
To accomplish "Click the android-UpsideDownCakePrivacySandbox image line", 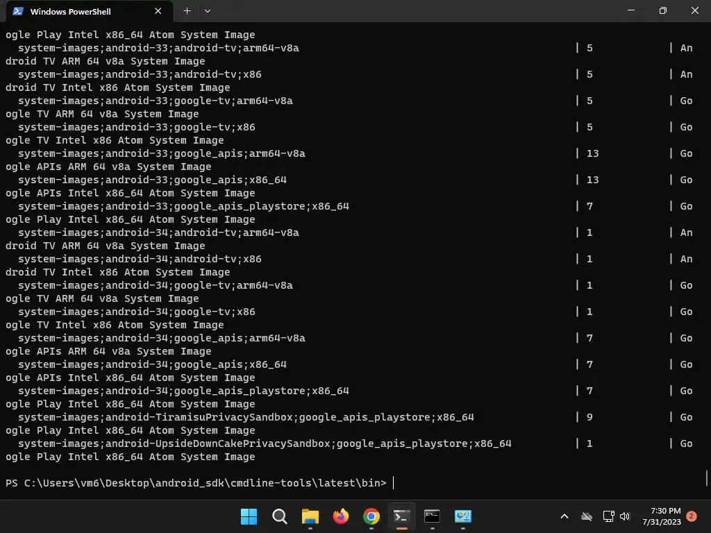I will point(265,443).
